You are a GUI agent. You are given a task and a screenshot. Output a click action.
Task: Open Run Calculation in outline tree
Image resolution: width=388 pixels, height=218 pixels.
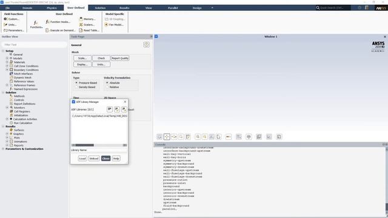click(x=21, y=123)
